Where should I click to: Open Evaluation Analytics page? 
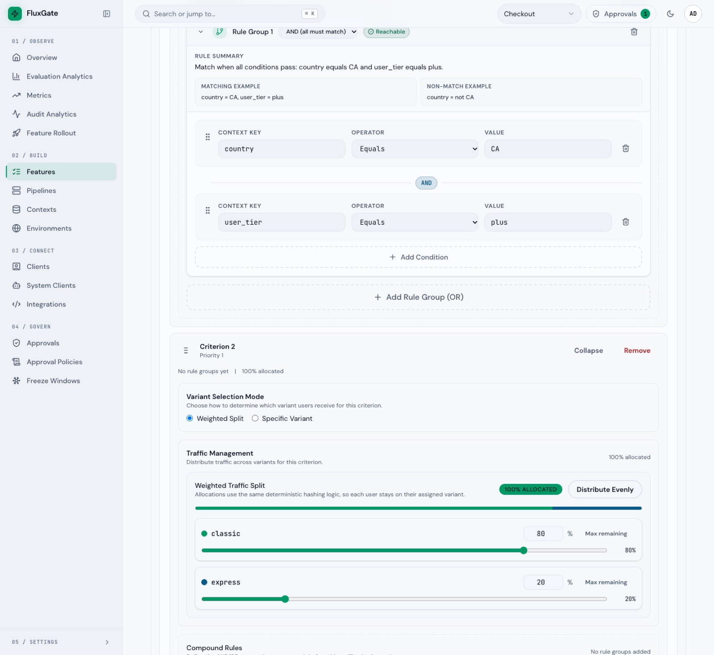[61, 76]
